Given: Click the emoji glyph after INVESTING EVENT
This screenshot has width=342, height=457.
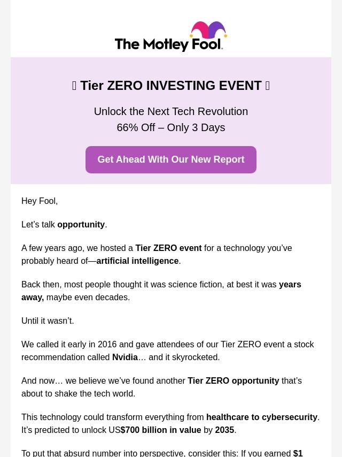Looking at the screenshot, I should (268, 86).
